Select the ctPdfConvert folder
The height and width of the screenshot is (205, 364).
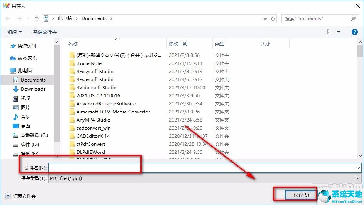coord(91,144)
